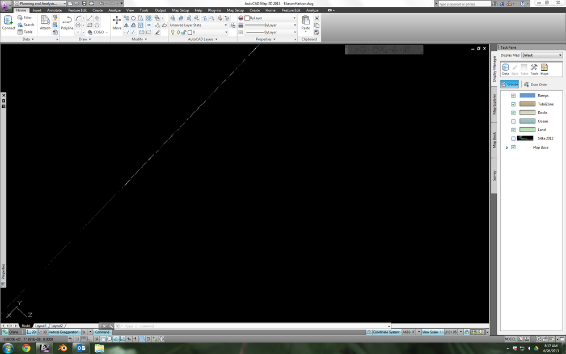
Task: Click the Paste clipboard icon
Action: 306,23
